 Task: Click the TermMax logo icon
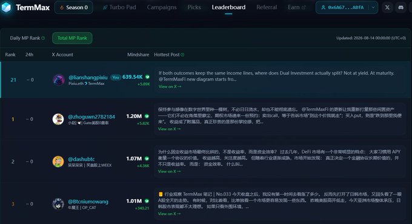(6, 7)
